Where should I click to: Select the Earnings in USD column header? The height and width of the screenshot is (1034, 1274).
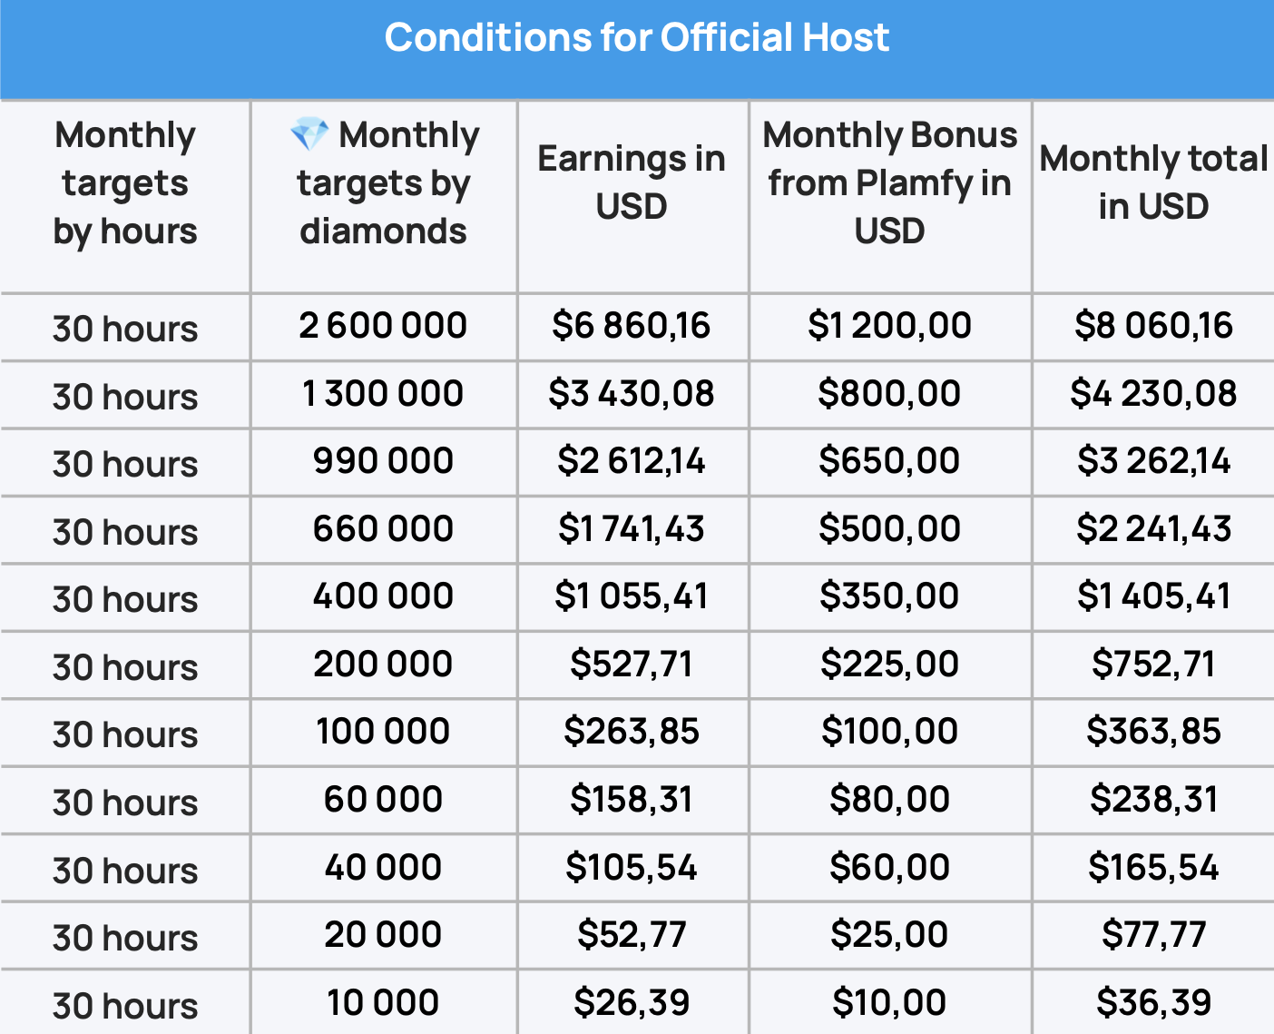coord(632,182)
